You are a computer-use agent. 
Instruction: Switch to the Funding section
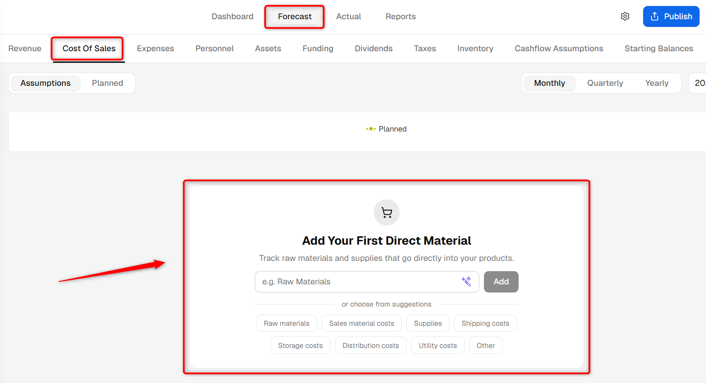tap(318, 48)
